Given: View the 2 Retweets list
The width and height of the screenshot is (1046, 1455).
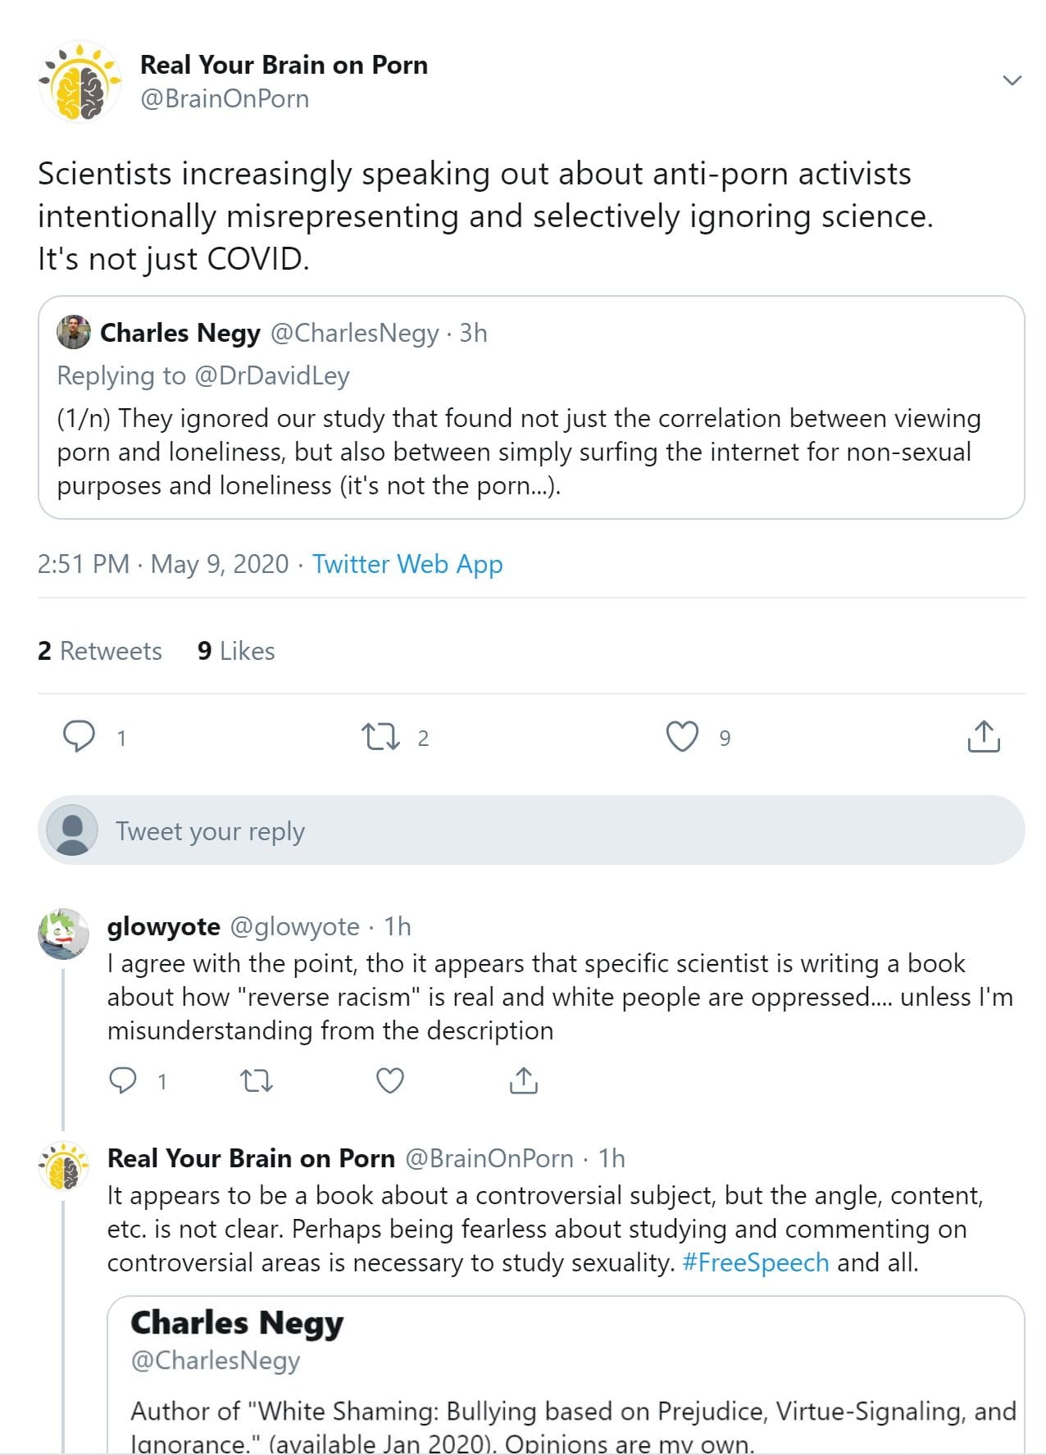Looking at the screenshot, I should tap(100, 651).
